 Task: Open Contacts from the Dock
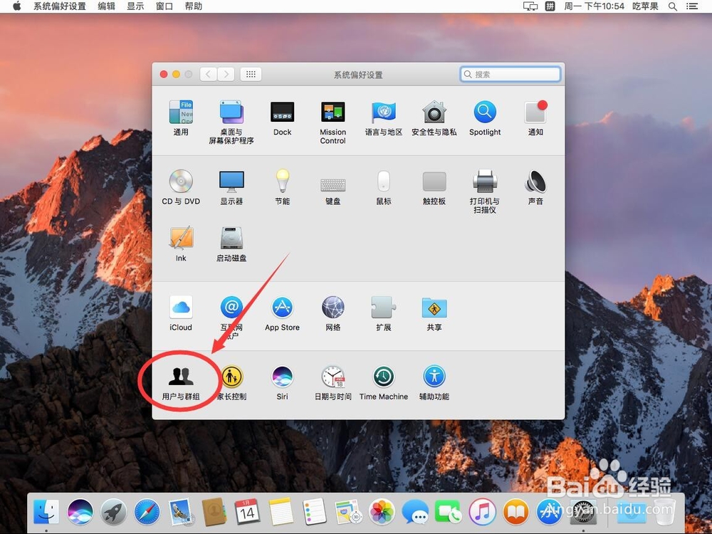(x=214, y=512)
